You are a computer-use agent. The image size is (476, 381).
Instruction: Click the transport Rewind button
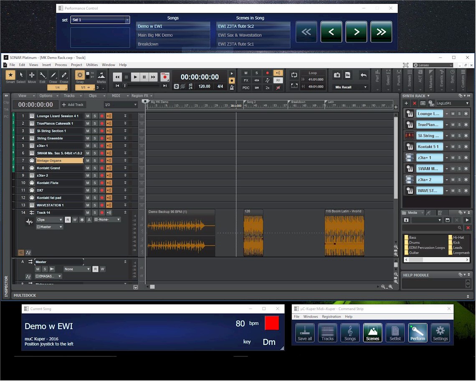point(117,77)
